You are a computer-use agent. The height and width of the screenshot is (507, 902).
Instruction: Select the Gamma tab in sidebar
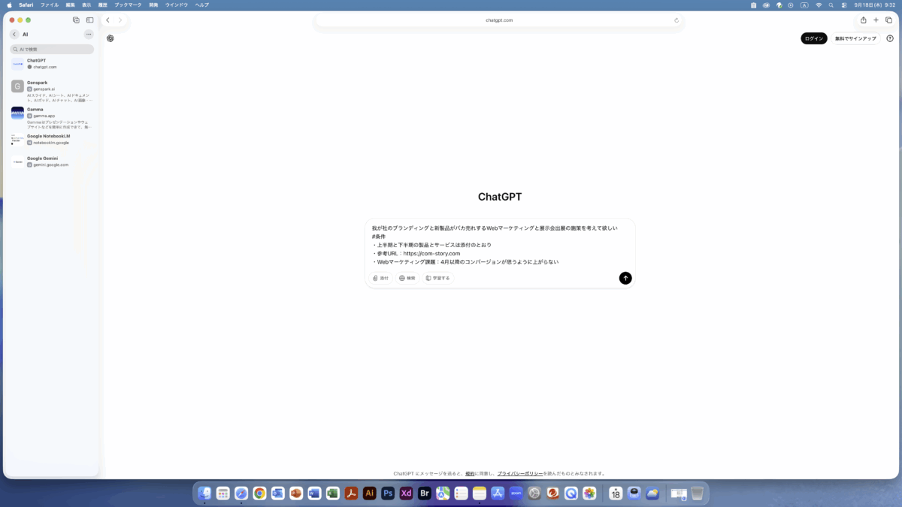tap(52, 118)
